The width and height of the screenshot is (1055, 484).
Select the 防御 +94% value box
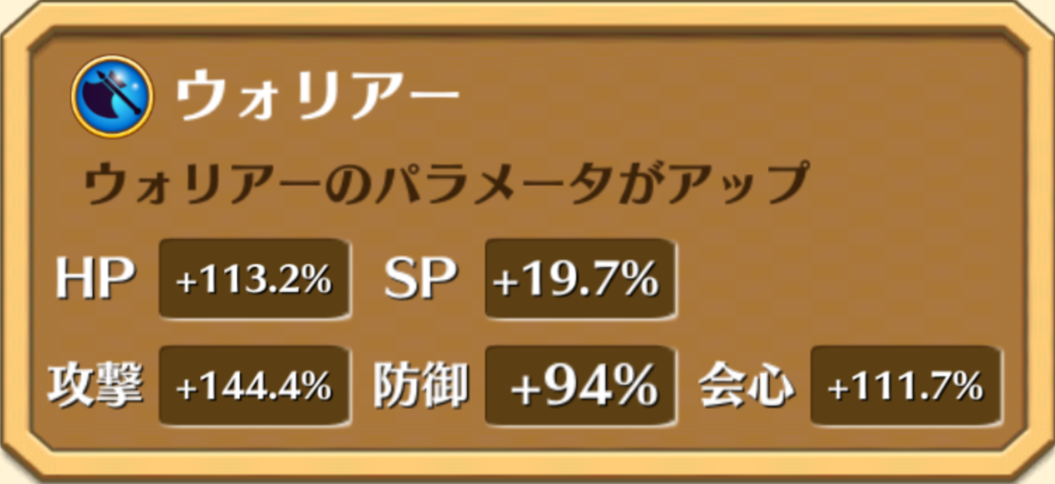tap(580, 386)
